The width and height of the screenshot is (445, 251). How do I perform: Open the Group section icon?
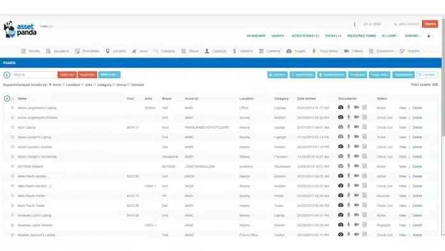[x=183, y=51]
